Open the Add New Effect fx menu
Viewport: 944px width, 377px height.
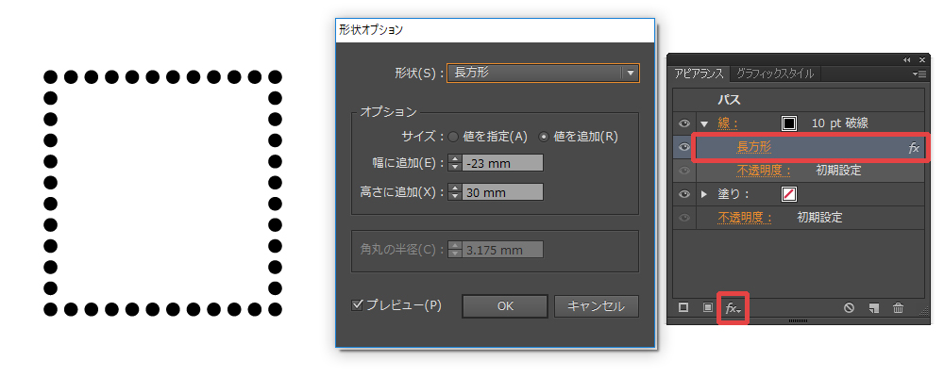pos(733,308)
